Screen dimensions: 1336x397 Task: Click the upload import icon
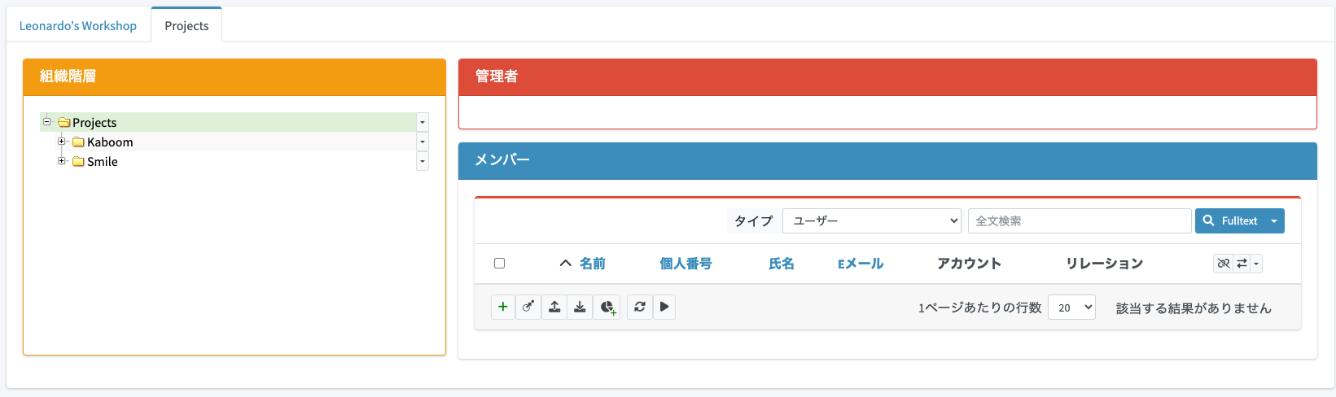pos(554,307)
